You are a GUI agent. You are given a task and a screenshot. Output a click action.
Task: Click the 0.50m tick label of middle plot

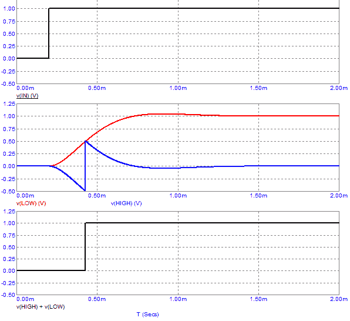97,196
